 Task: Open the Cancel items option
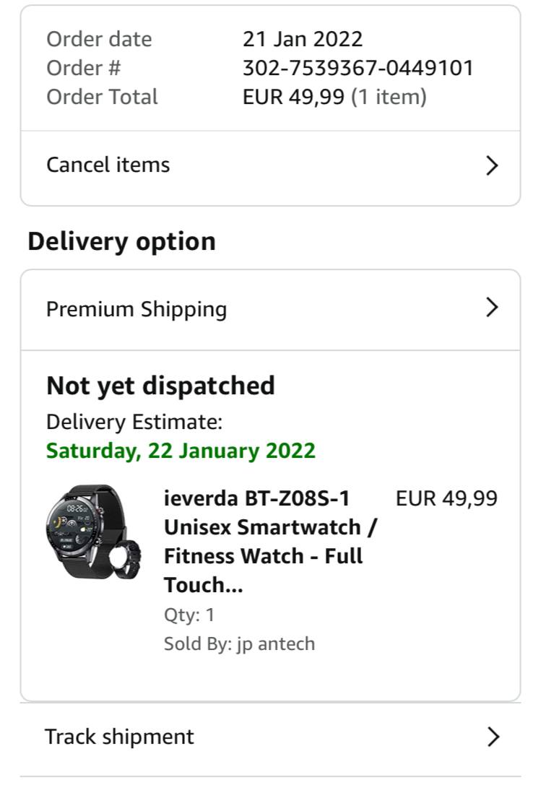coord(108,165)
